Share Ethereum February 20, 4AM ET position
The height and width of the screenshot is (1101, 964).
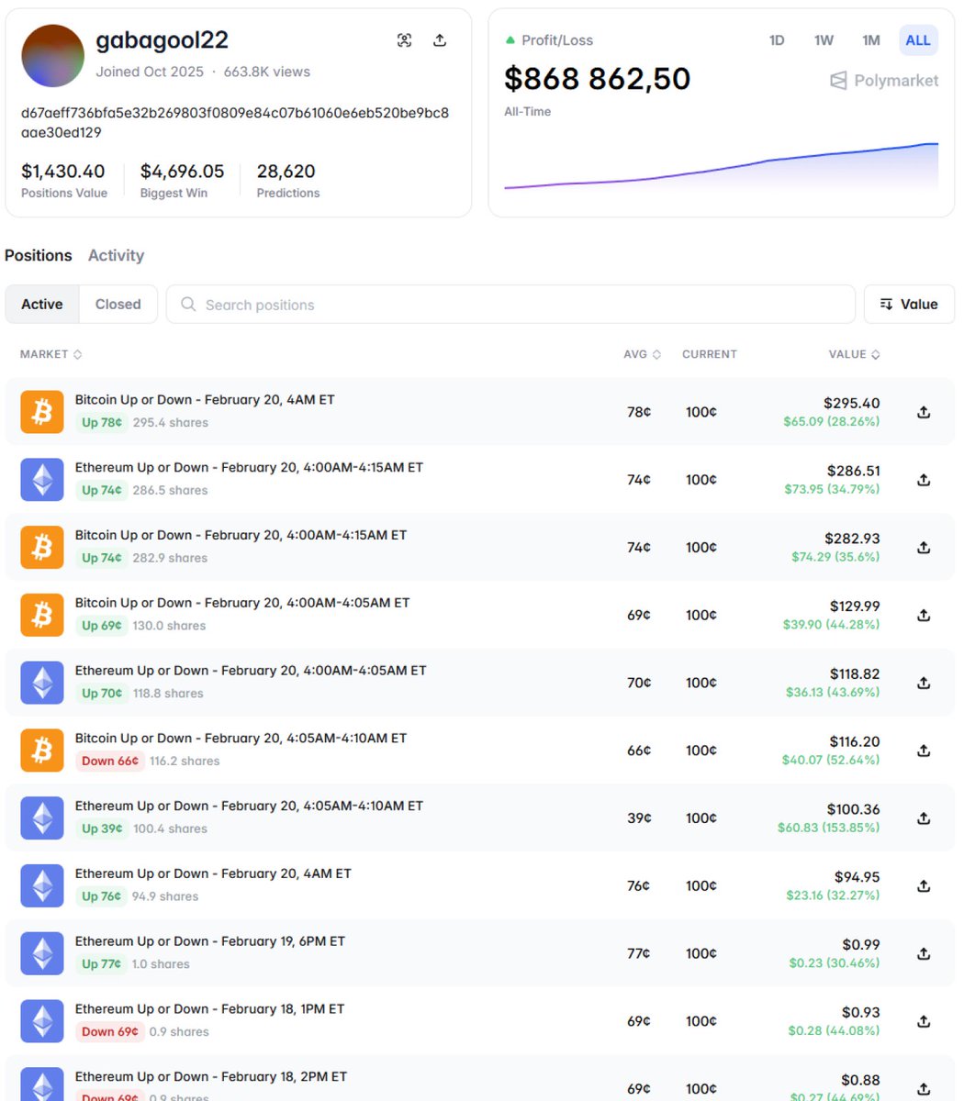coord(924,886)
